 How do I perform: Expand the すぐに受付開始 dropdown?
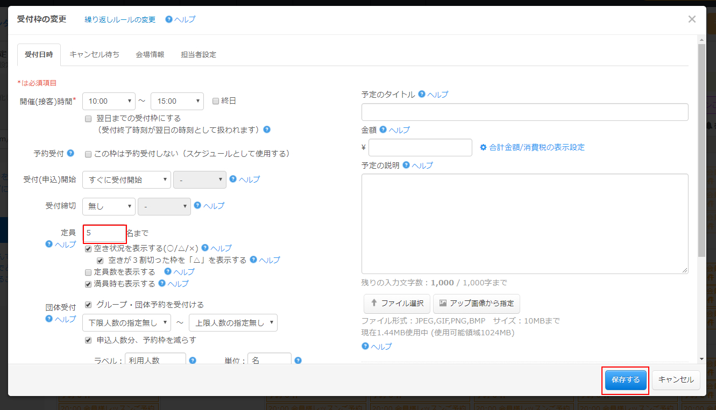[x=126, y=180]
